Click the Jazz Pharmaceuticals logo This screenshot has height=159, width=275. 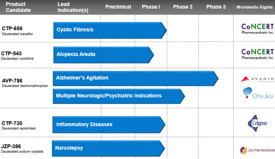[x=257, y=150]
